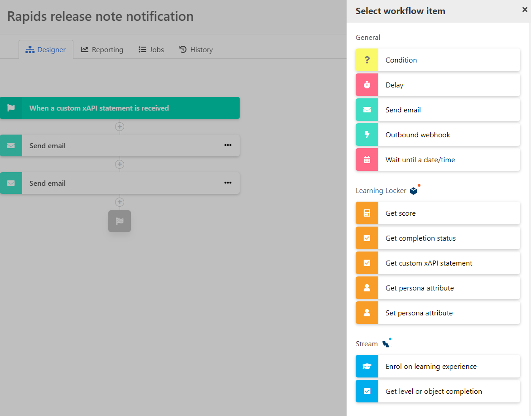Select the Get score calculator icon
Screen dimensions: 531x416
pos(367,213)
